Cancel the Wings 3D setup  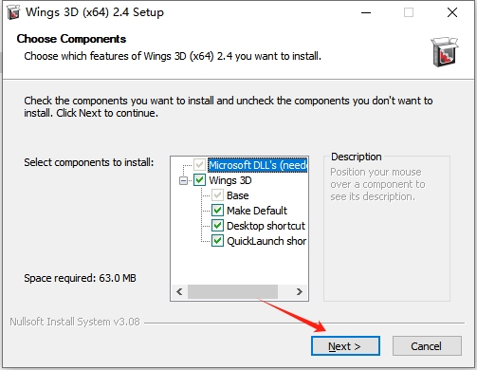pos(427,346)
